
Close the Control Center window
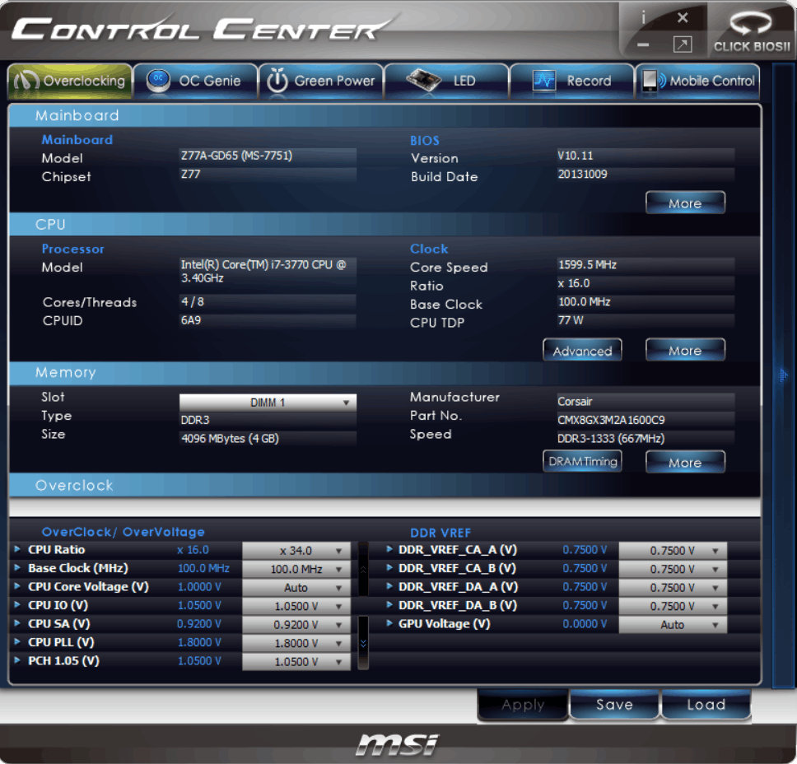pyautogui.click(x=683, y=18)
